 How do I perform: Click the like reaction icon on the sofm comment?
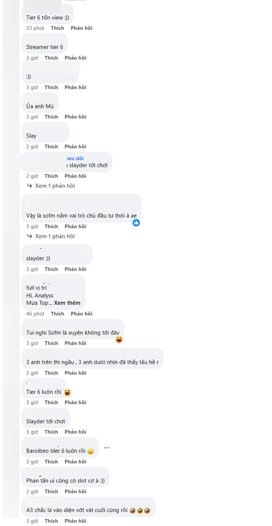pos(136,223)
